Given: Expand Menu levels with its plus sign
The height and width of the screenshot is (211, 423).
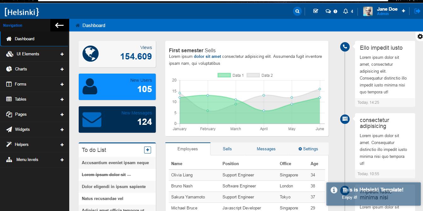Looking at the screenshot, I should [x=62, y=160].
